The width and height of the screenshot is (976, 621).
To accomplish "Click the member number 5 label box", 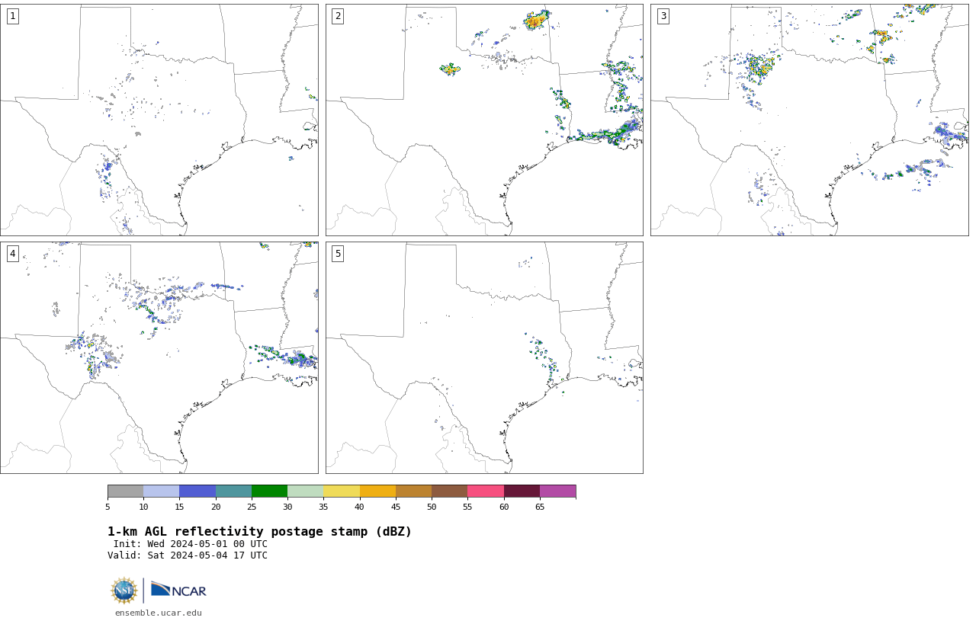I will [338, 254].
